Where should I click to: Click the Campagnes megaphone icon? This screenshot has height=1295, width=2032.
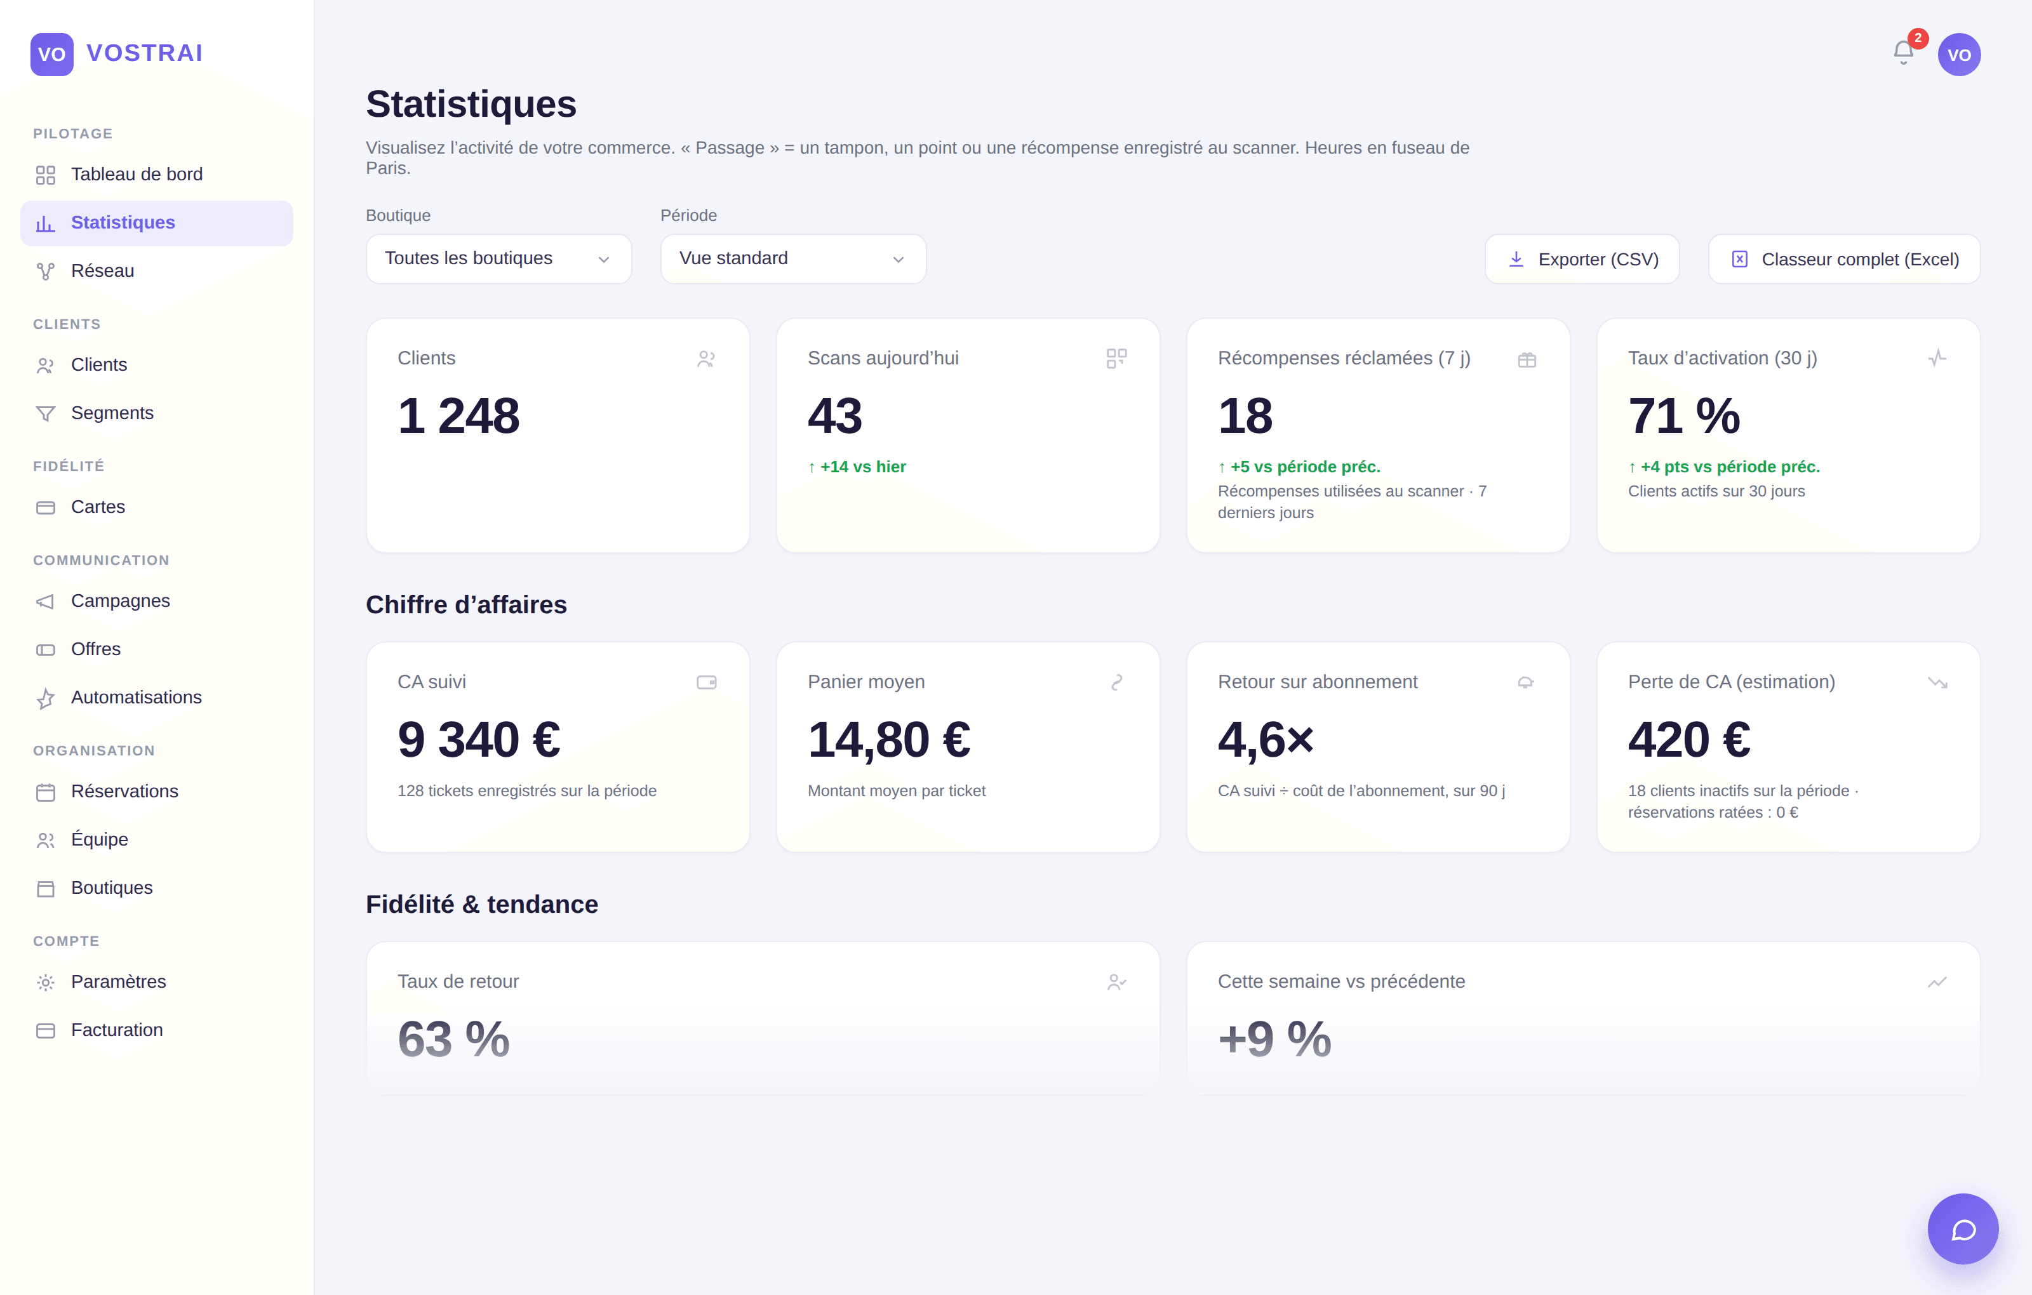[x=46, y=602]
